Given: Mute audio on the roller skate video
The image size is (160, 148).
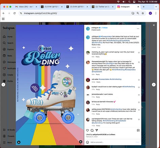Looking at the screenshot, I should pos(81,142).
